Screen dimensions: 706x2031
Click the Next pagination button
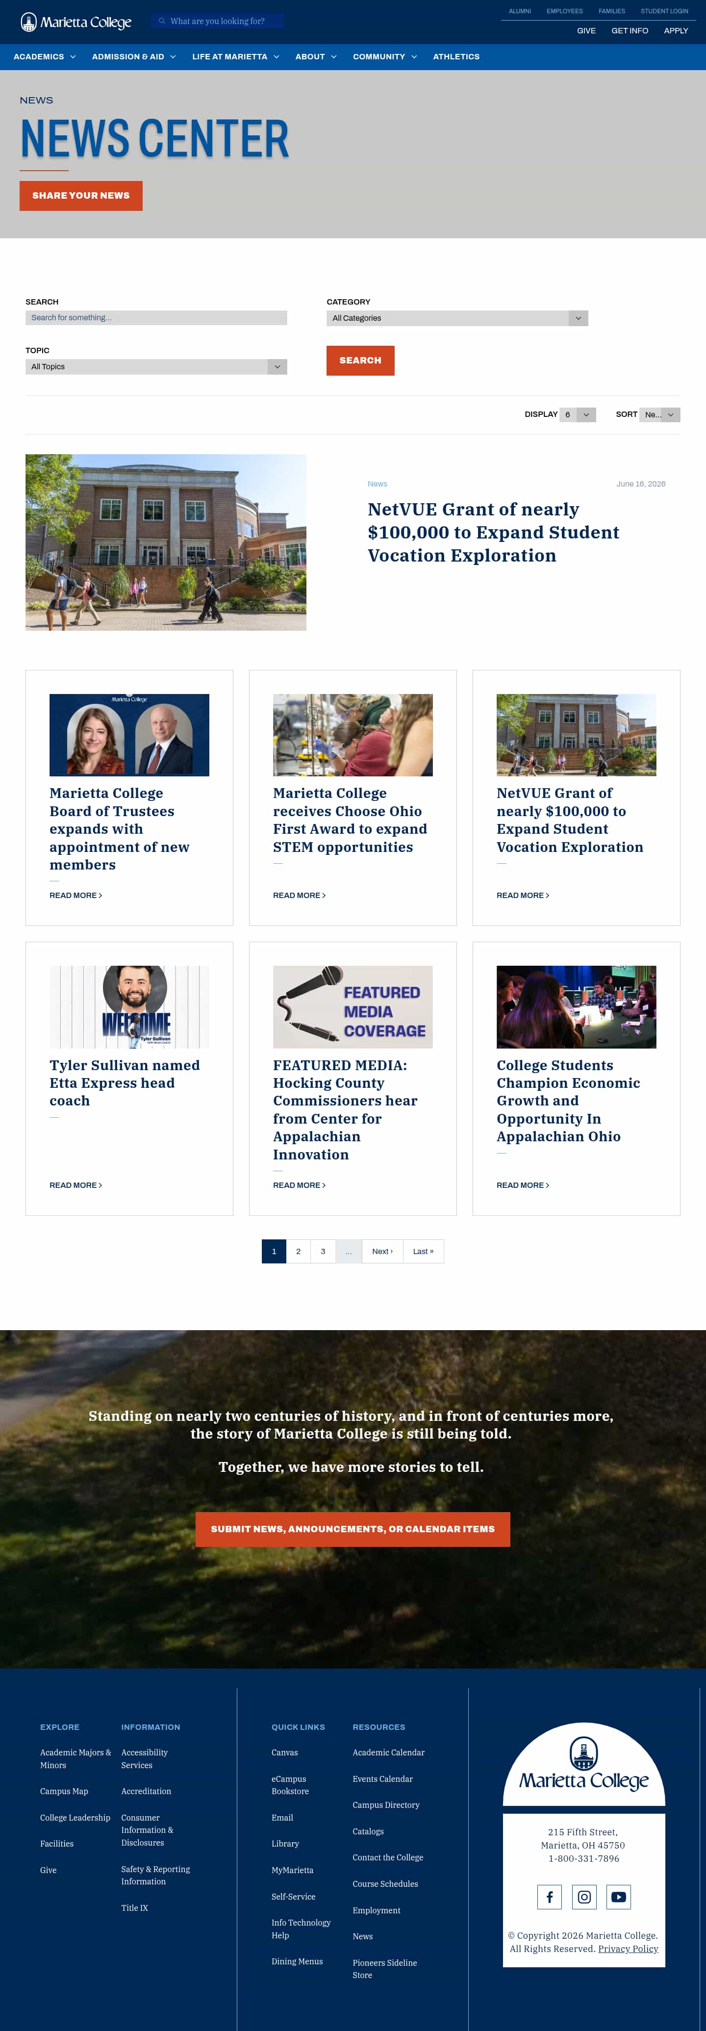382,1251
